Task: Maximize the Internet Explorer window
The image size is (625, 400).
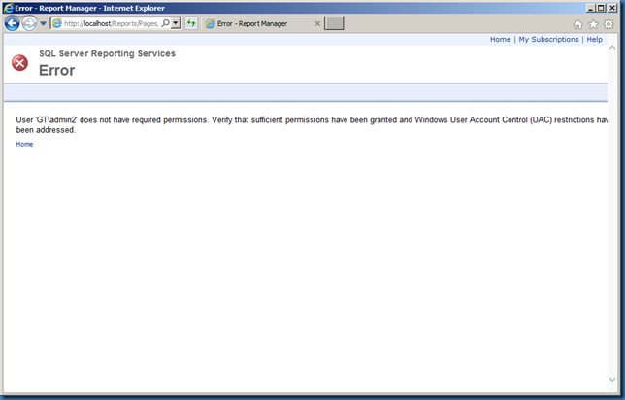Action: pos(601,8)
